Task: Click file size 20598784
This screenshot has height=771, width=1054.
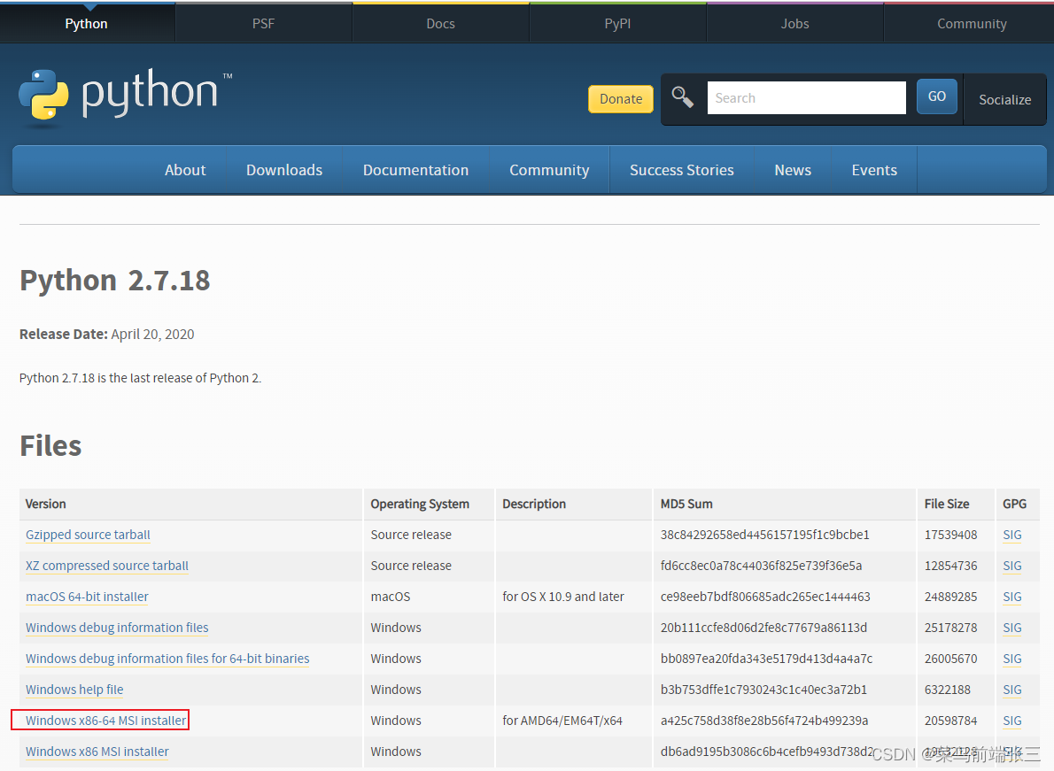Action: click(950, 720)
